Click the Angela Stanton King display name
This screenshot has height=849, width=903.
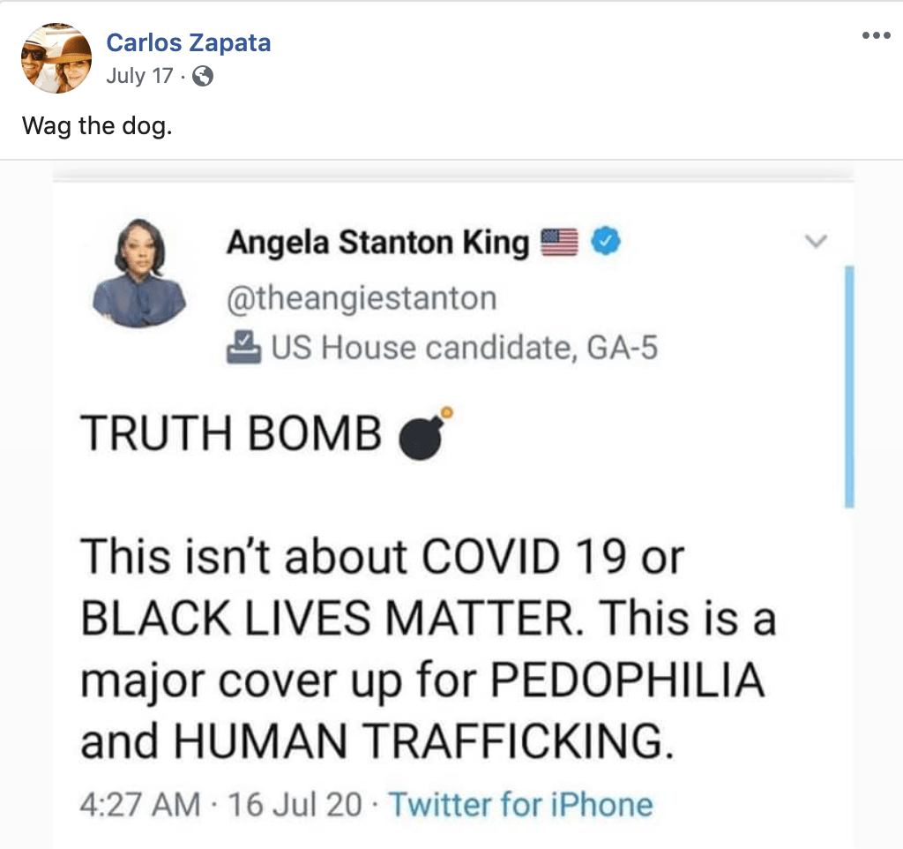(x=377, y=242)
